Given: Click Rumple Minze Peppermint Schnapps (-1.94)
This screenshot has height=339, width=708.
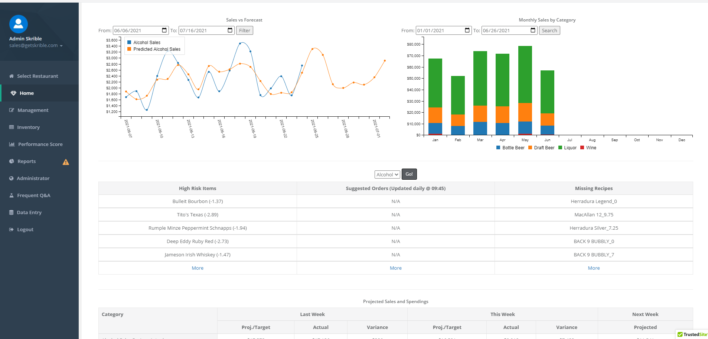Looking at the screenshot, I should pyautogui.click(x=198, y=228).
